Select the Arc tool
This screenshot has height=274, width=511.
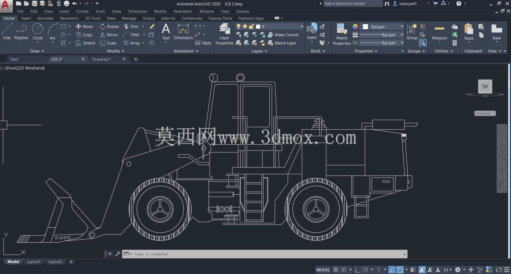[x=53, y=32]
